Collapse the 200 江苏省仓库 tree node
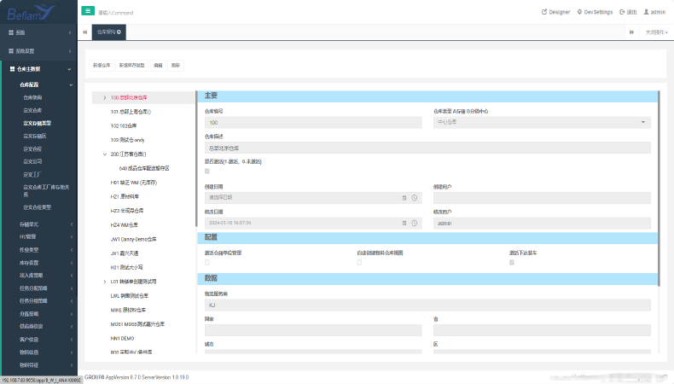674x384 pixels. (x=104, y=154)
